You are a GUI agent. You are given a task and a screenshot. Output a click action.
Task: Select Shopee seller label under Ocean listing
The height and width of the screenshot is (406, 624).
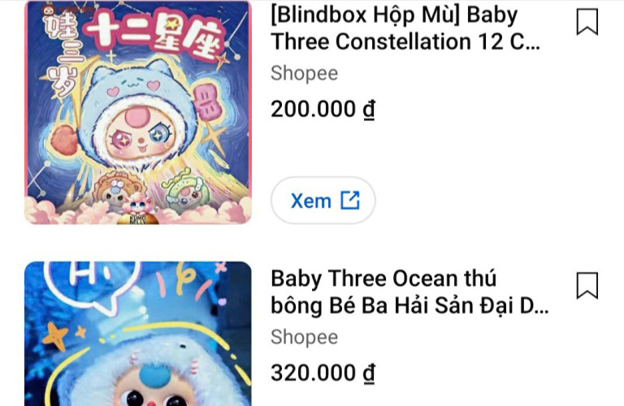click(x=305, y=337)
